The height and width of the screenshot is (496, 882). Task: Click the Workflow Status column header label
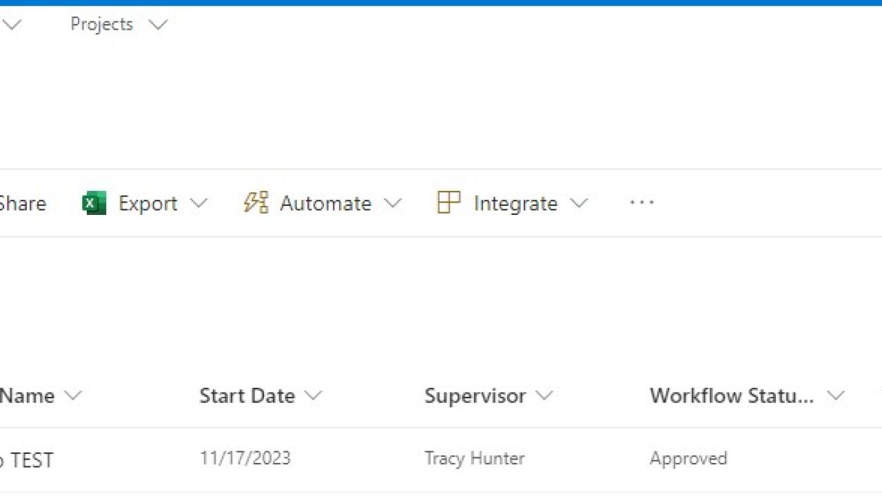[731, 395]
